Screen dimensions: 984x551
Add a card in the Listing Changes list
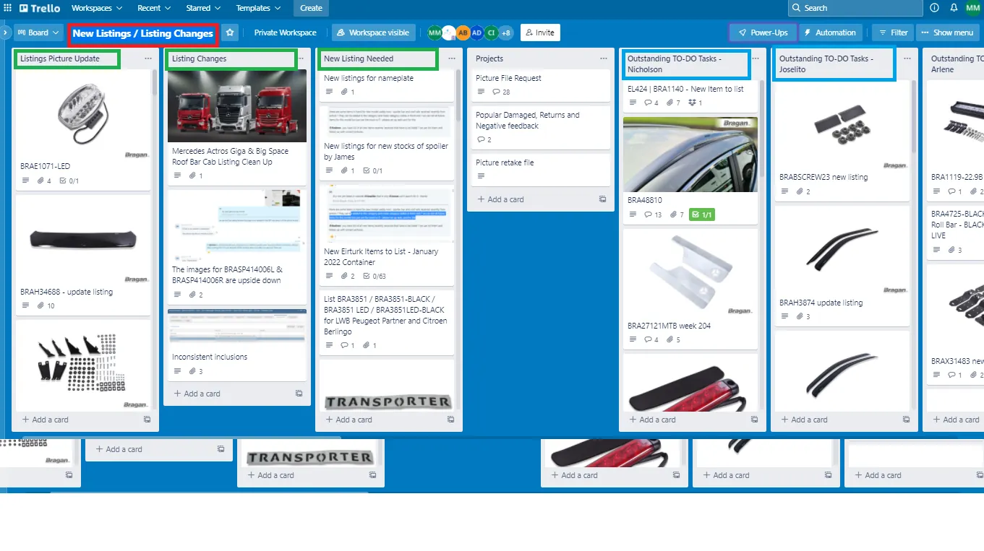pyautogui.click(x=197, y=394)
